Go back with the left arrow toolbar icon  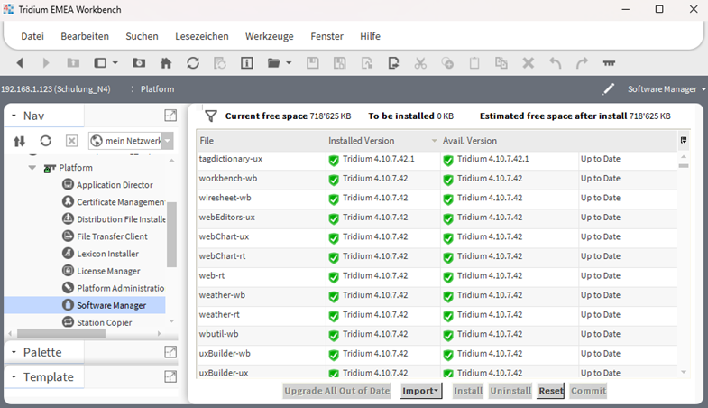point(20,63)
